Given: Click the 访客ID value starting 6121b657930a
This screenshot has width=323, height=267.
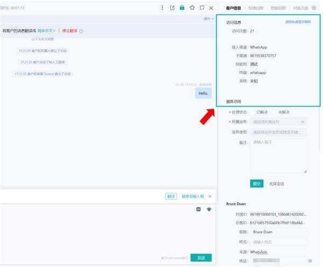Looking at the screenshot, I should click(x=277, y=223).
